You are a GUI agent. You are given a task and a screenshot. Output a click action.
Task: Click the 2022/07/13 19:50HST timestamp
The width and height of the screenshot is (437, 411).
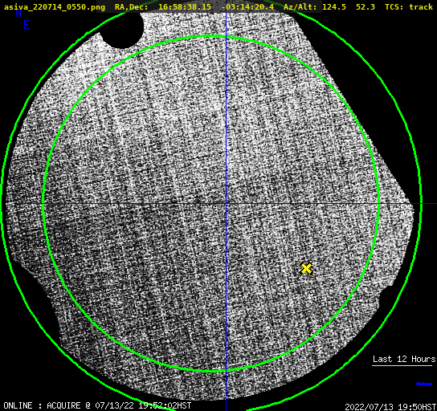(390, 407)
